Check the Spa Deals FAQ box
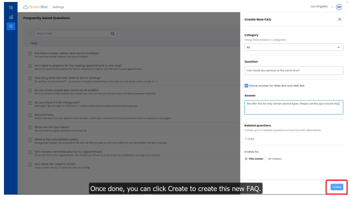Viewport: 350px width, 197px height. tap(30, 128)
